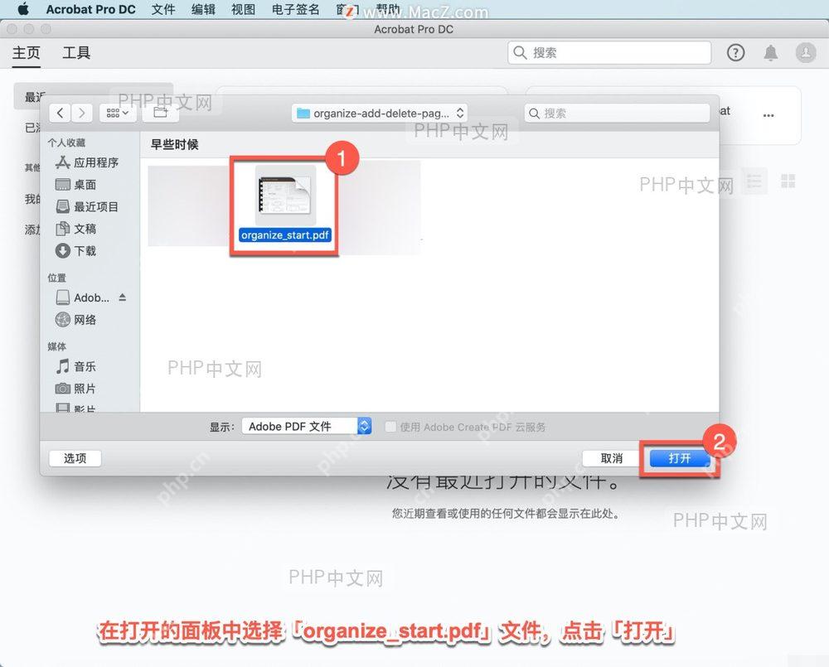The image size is (829, 667).
Task: Open 最近项目 in the sidebar
Action: click(x=87, y=206)
